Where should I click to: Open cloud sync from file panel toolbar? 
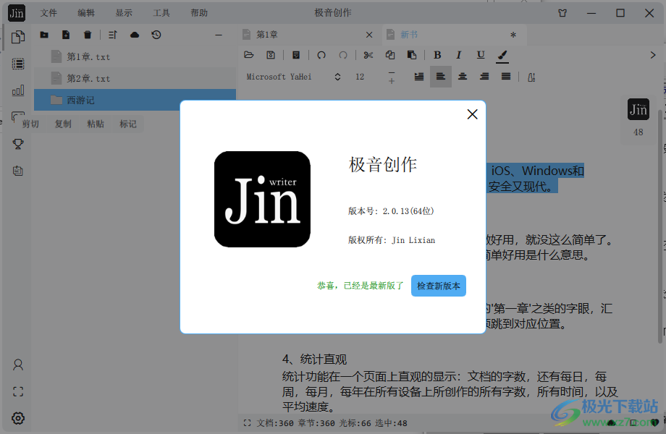point(135,35)
